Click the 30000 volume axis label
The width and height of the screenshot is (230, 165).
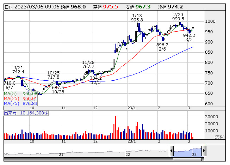point(212,117)
